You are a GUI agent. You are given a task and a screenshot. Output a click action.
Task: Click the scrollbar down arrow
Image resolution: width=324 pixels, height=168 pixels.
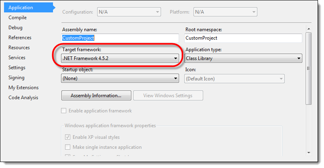coord(309,153)
